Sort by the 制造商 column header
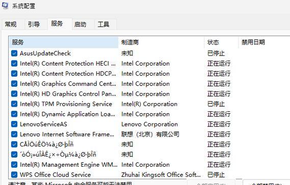This screenshot has height=185, width=290. 161,42
